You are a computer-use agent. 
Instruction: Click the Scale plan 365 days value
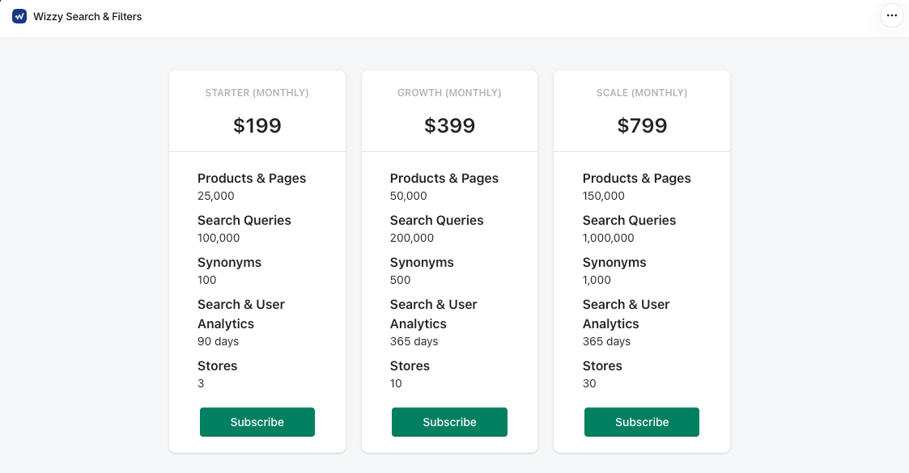click(606, 341)
